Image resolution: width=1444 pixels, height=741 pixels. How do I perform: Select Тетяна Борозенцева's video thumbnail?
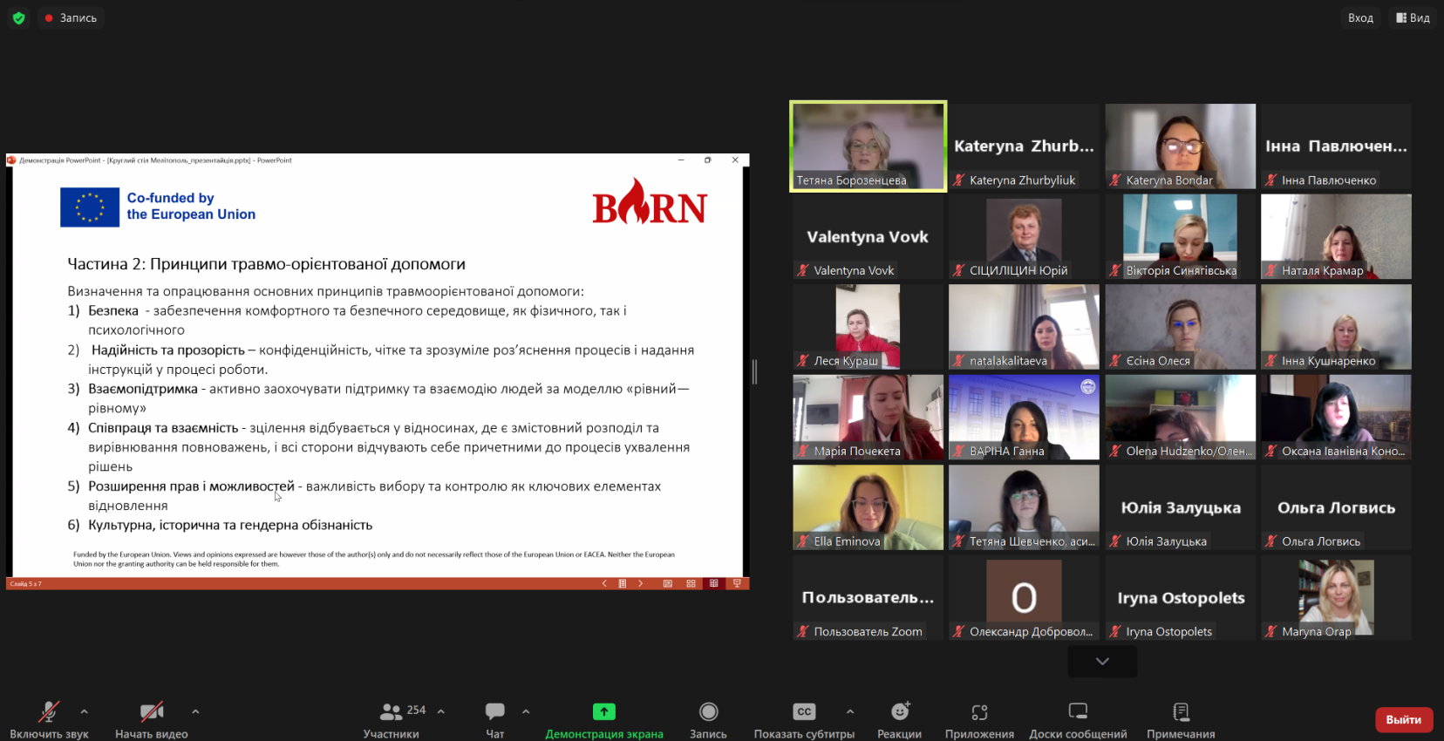(868, 146)
